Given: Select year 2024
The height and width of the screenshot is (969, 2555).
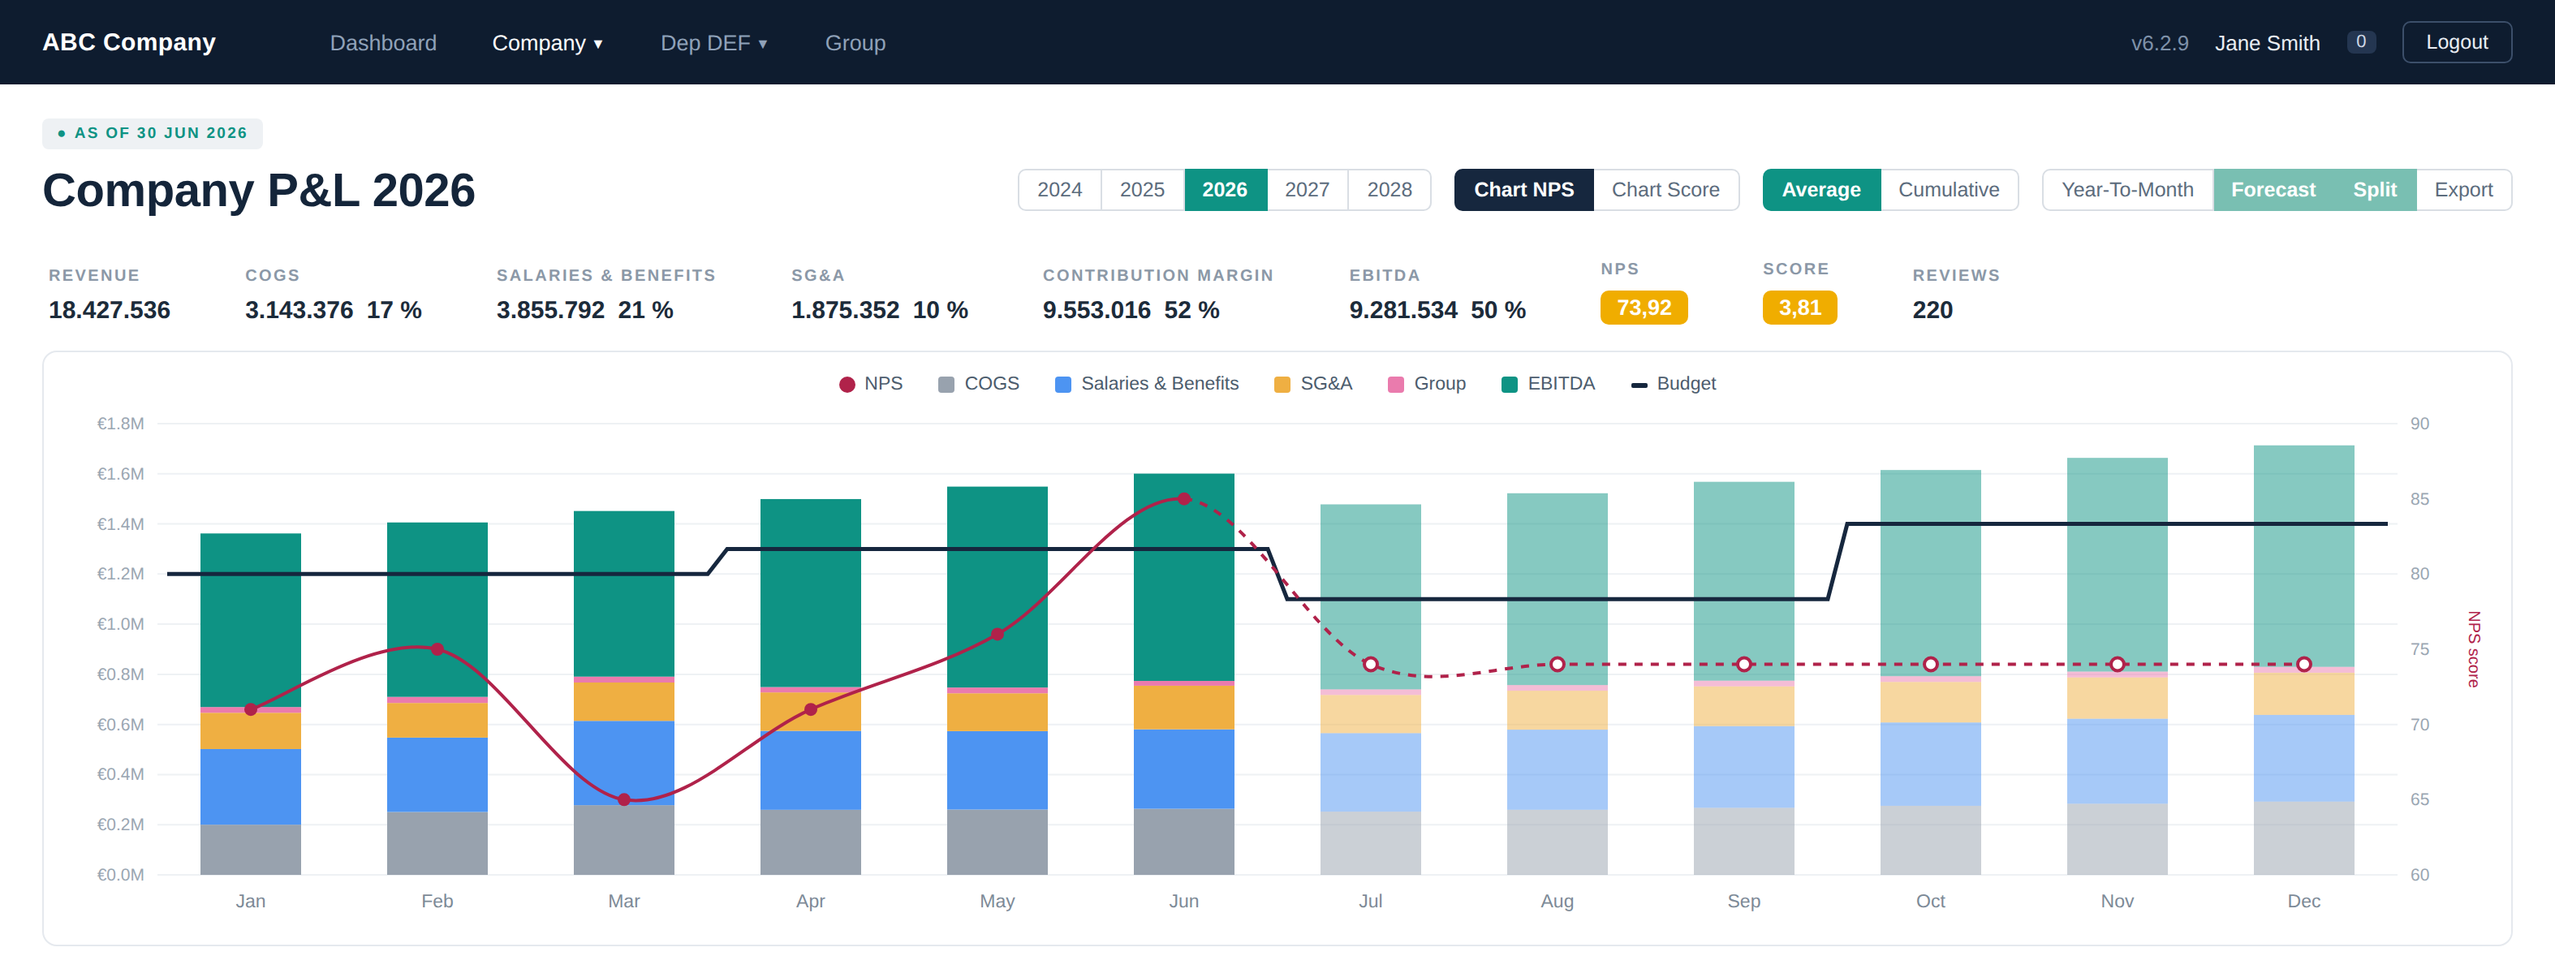Looking at the screenshot, I should coord(1059,189).
